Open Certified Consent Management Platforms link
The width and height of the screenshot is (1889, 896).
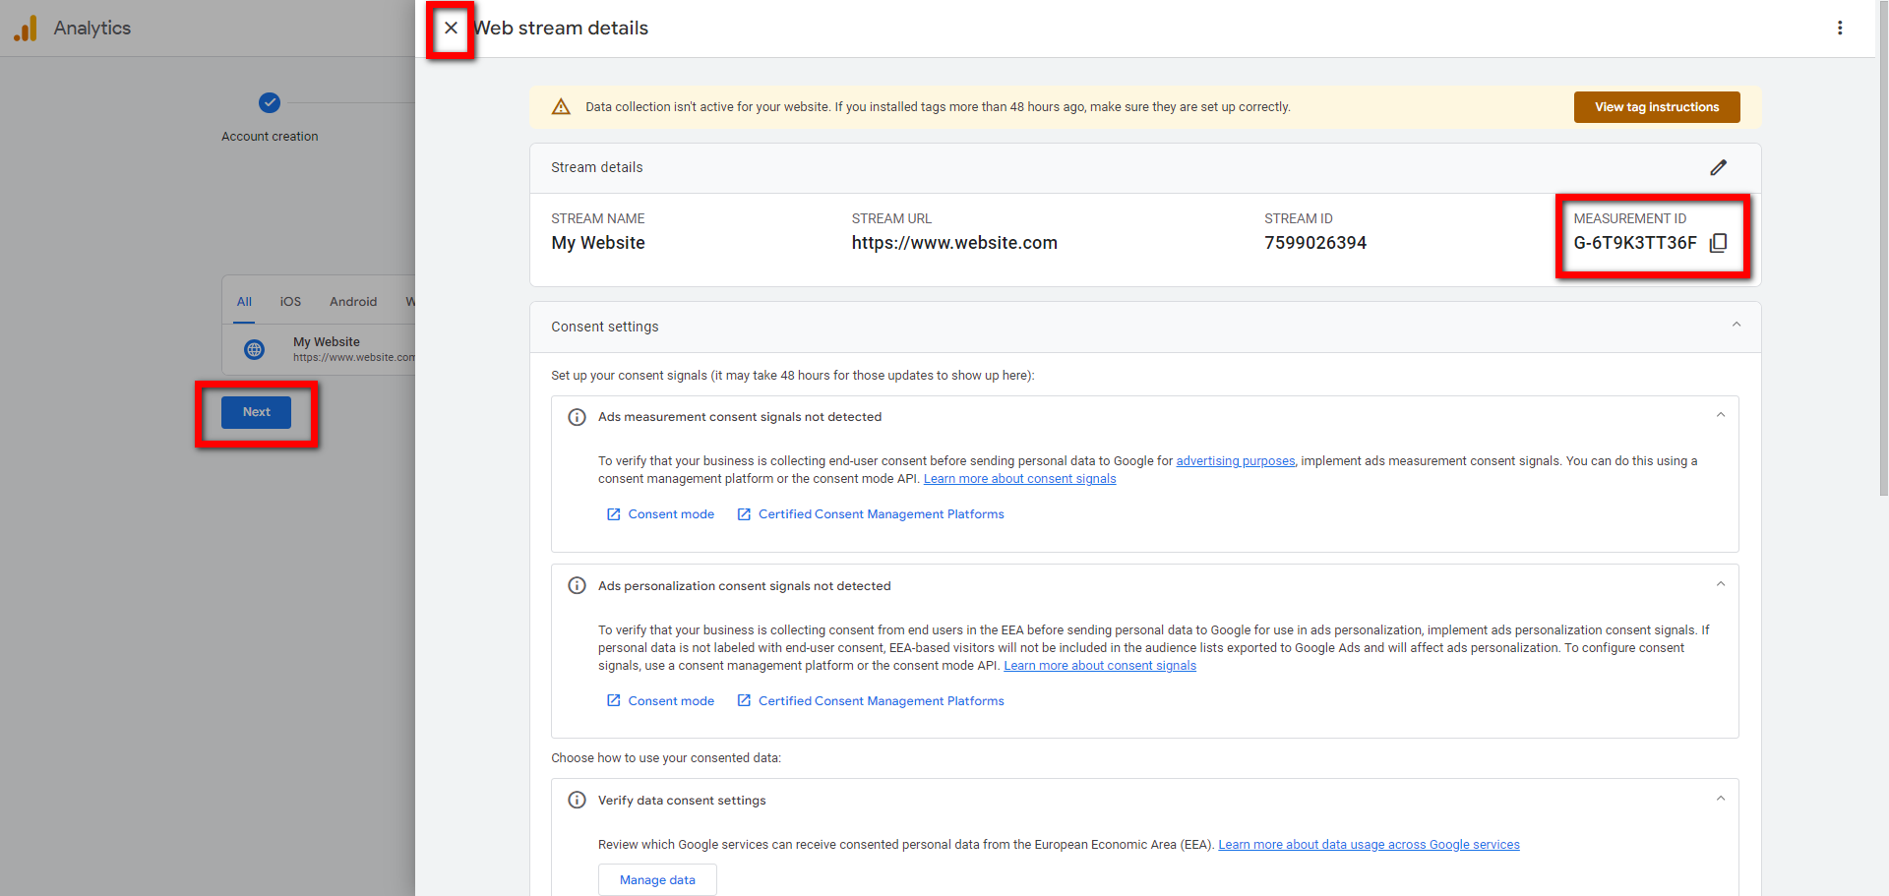[x=881, y=513]
